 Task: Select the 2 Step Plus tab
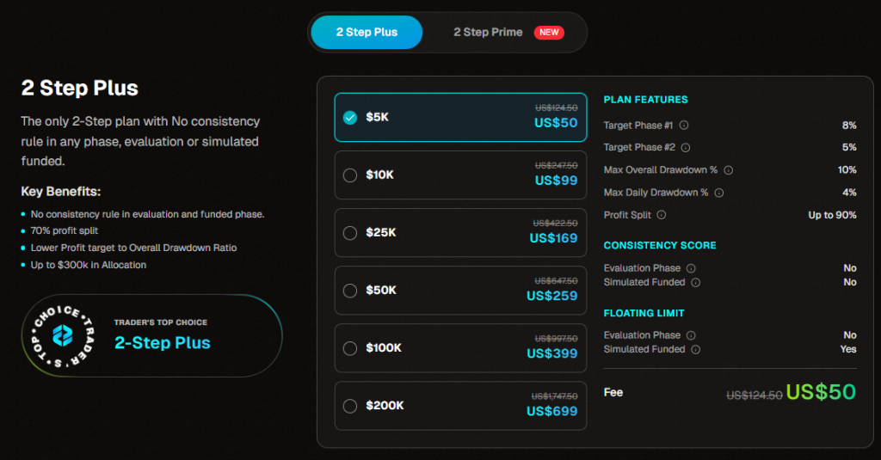pyautogui.click(x=367, y=33)
